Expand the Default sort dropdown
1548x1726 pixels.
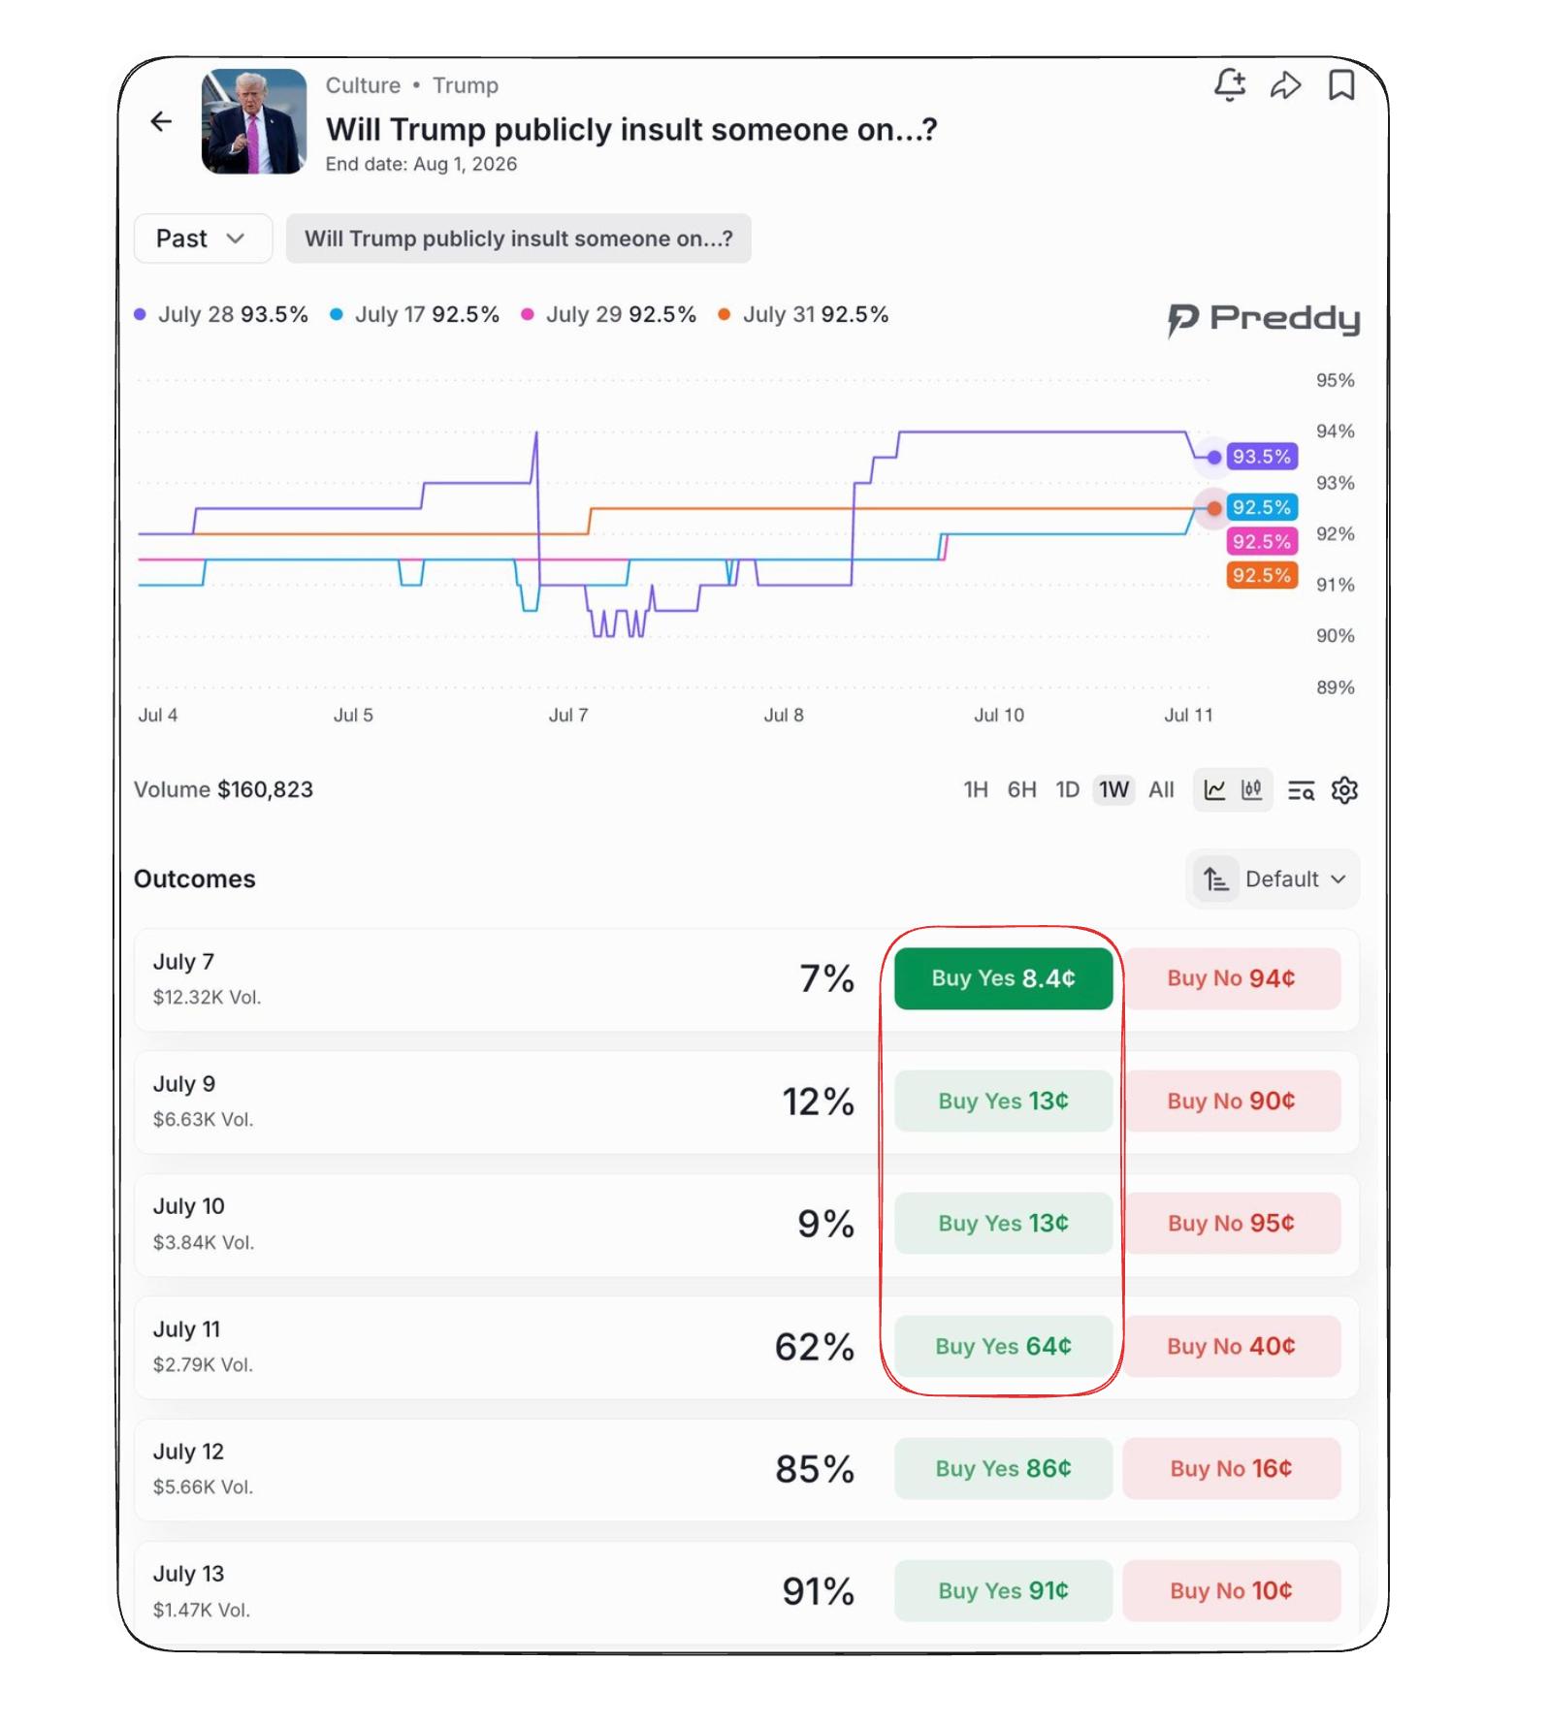(1273, 879)
